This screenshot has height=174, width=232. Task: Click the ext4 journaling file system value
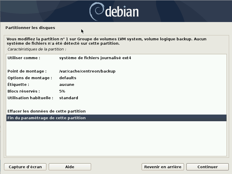[x=95, y=58]
